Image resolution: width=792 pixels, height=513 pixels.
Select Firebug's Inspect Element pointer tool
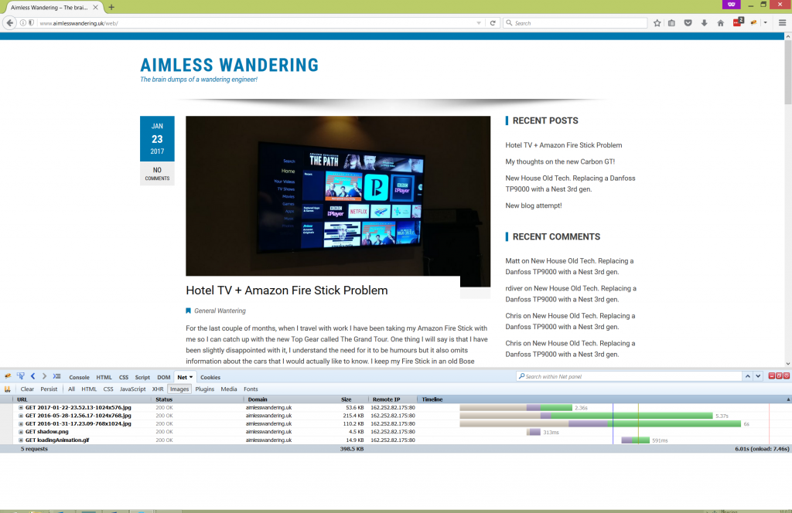(x=20, y=377)
